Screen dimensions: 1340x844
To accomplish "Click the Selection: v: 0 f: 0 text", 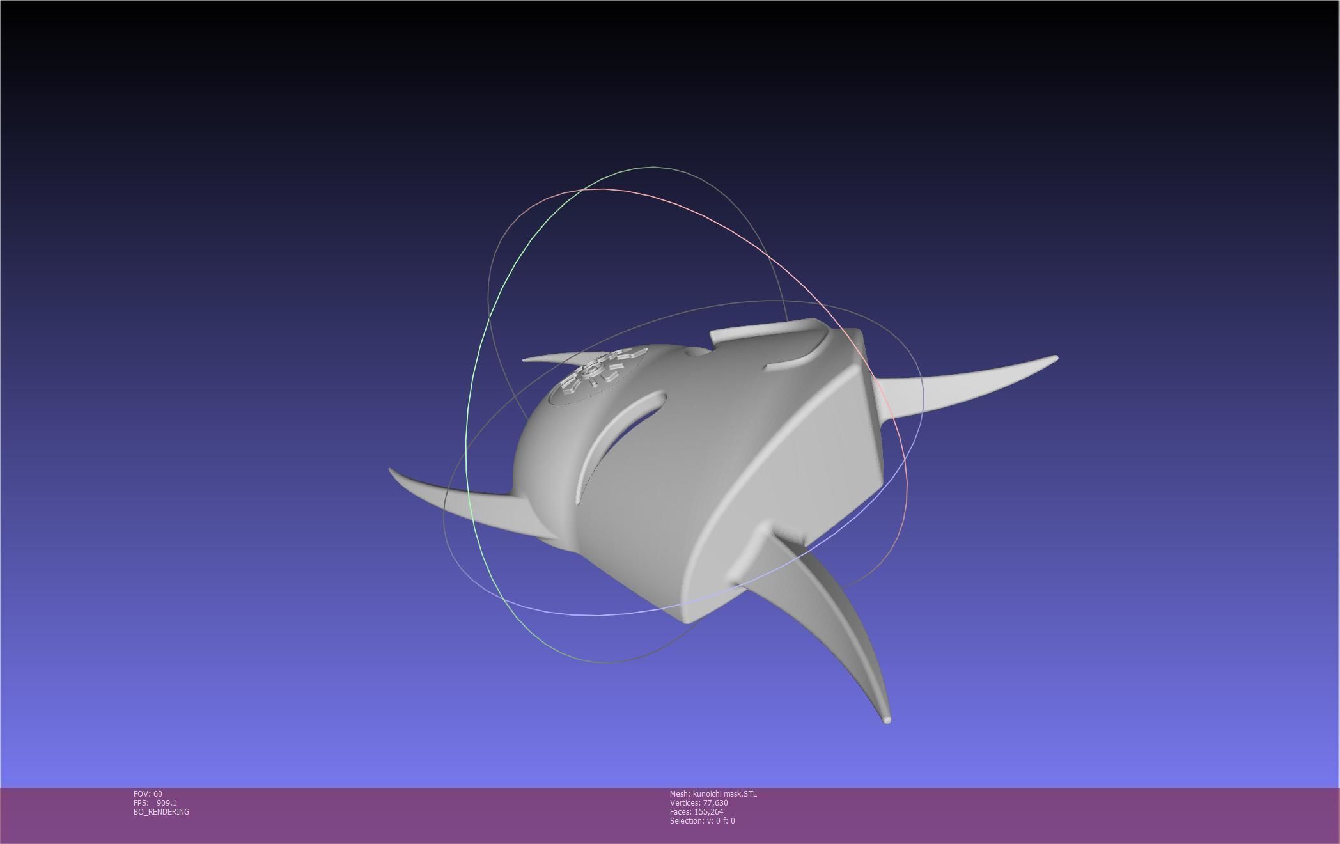I will click(702, 821).
